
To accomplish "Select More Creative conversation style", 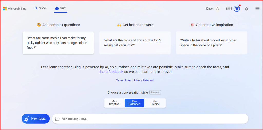I will tap(114, 103).
